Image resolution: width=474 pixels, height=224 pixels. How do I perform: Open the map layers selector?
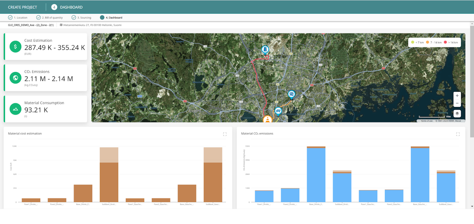(457, 113)
